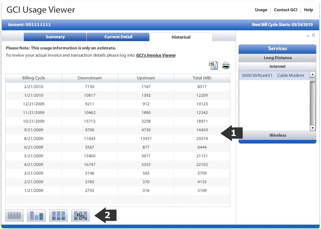Expand the Long Distance services section

277,58
